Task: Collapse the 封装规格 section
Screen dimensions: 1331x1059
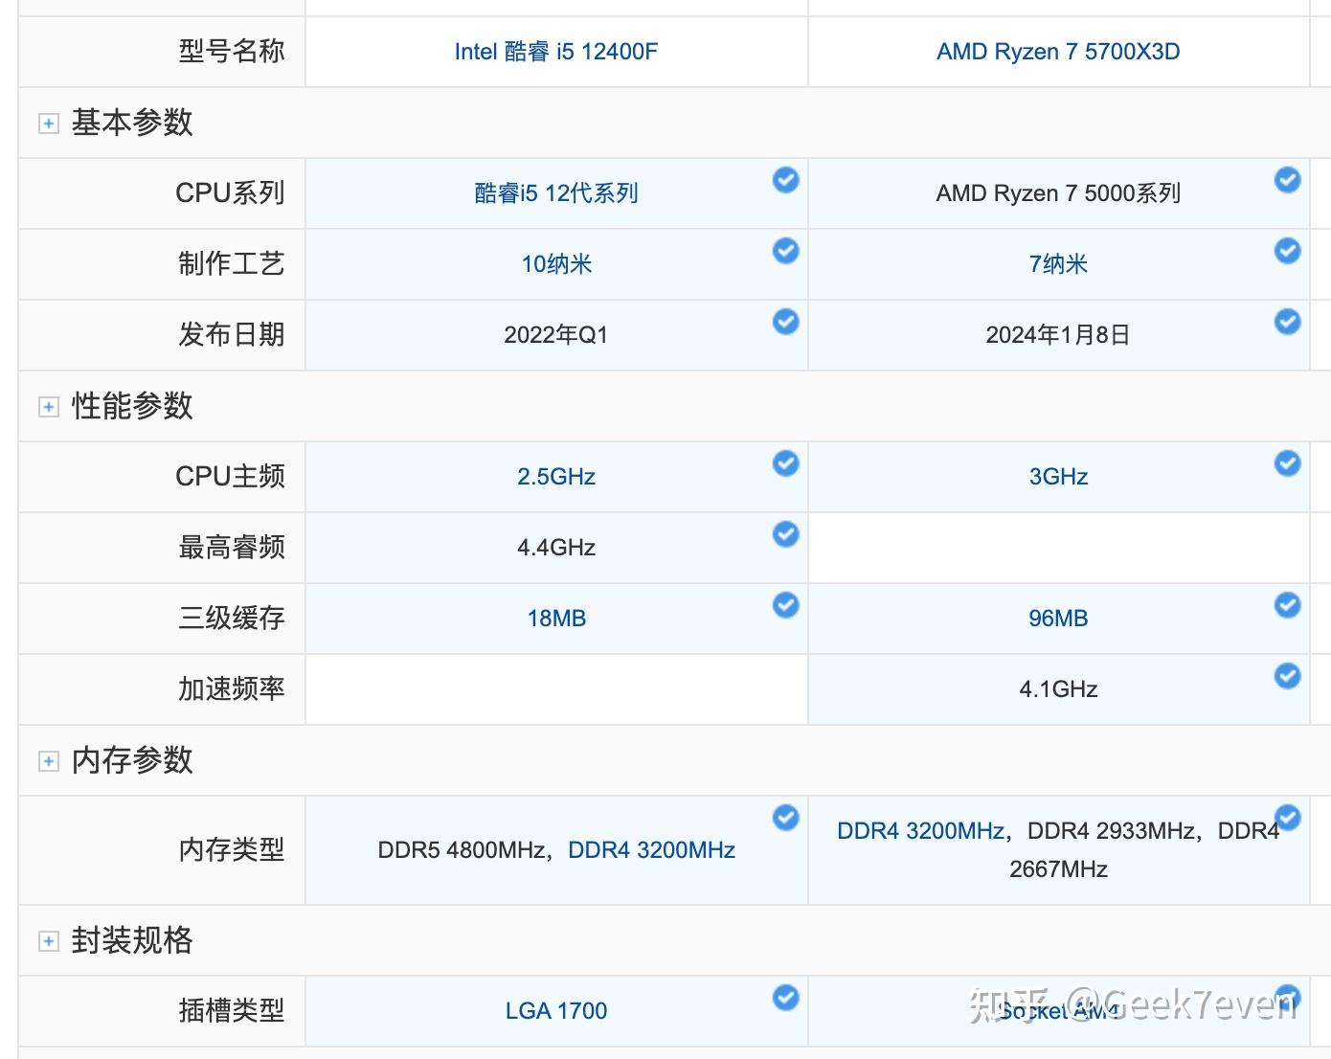Action: 49,941
